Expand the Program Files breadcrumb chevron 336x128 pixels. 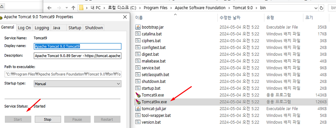pos(171,8)
